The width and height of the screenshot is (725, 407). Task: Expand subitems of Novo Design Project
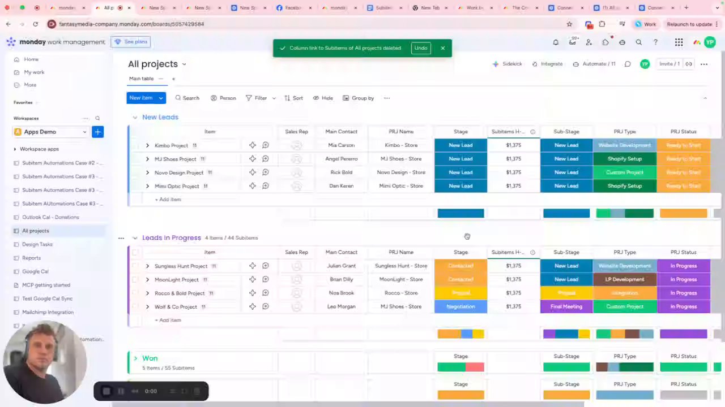coord(147,172)
